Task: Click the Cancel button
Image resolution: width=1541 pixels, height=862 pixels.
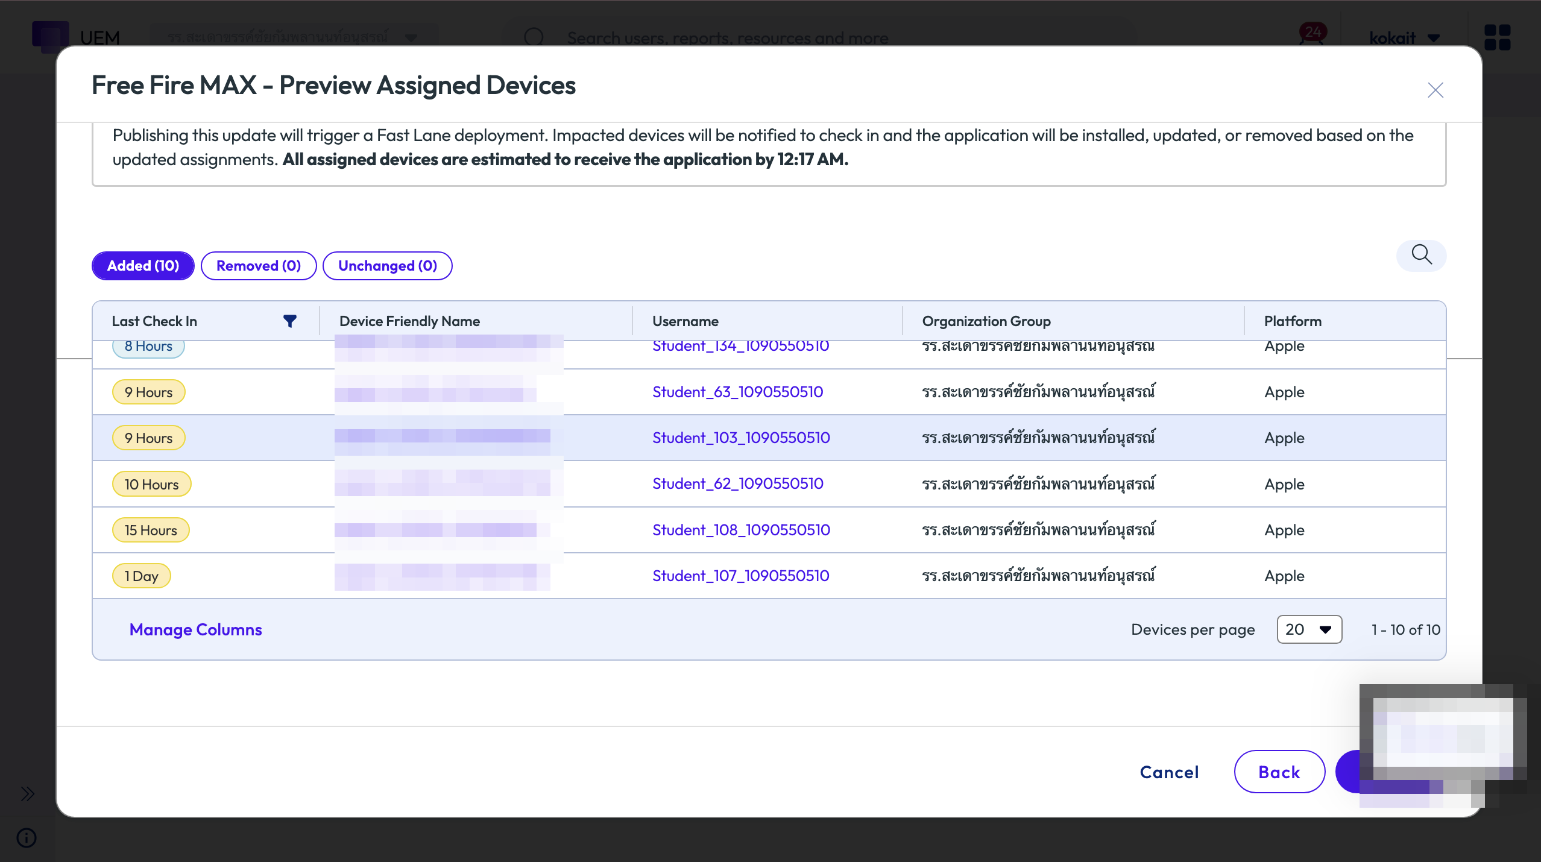Action: click(1169, 772)
